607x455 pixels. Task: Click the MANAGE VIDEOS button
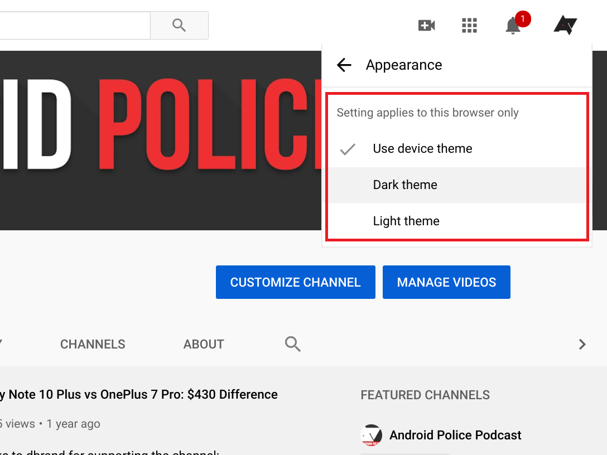pos(446,282)
